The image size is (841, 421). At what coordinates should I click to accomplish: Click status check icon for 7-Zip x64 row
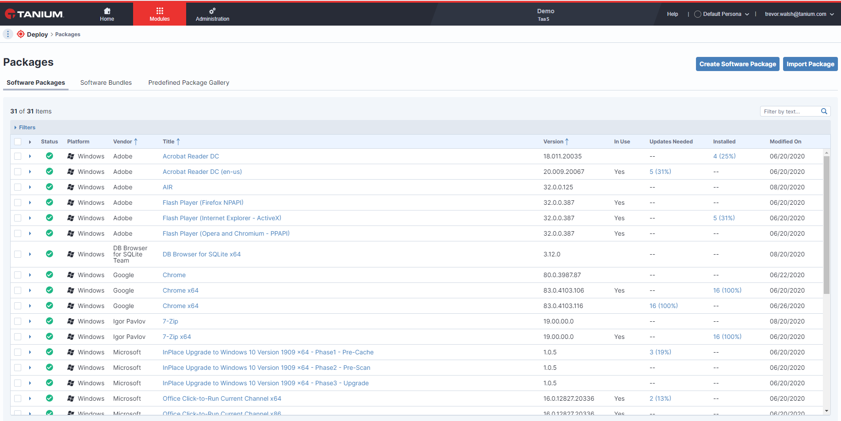point(50,336)
